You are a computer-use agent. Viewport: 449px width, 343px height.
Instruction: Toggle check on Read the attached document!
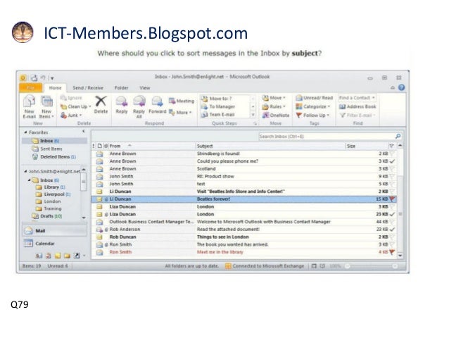pos(392,229)
